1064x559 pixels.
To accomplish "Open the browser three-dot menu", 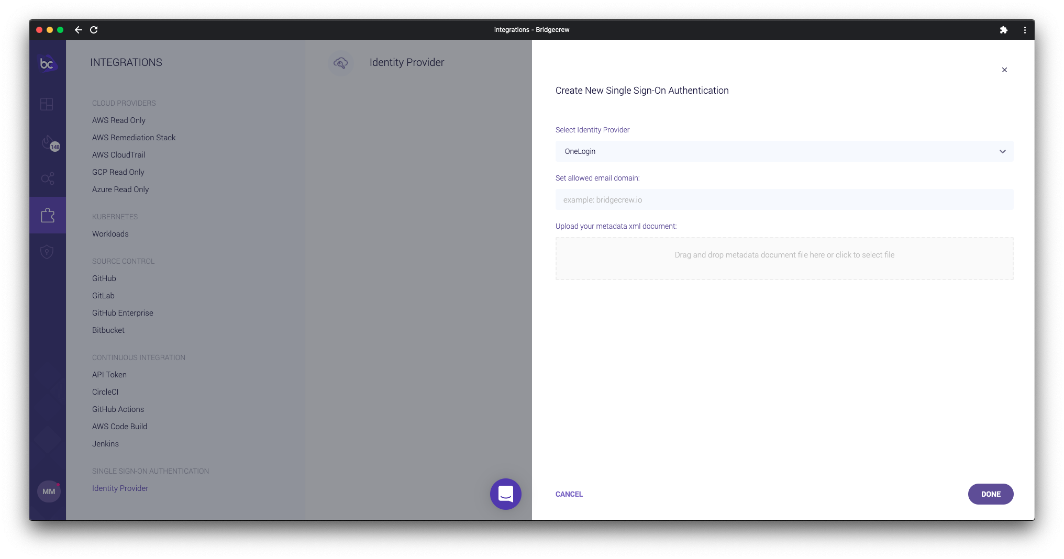I will tap(1025, 30).
